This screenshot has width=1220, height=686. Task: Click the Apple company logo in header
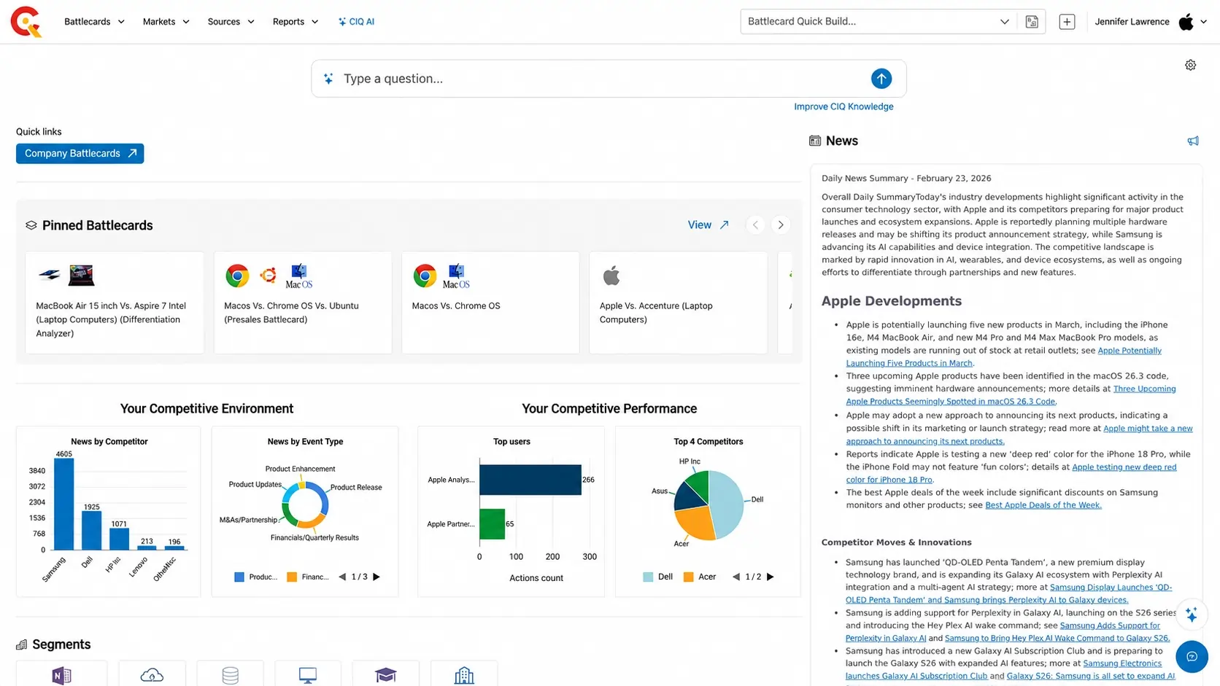pos(1186,22)
